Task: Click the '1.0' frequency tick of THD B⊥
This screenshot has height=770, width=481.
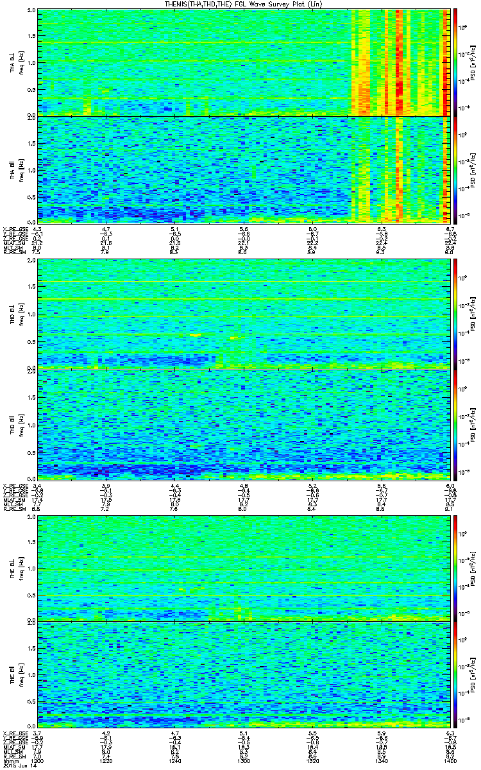Action: [x=31, y=314]
